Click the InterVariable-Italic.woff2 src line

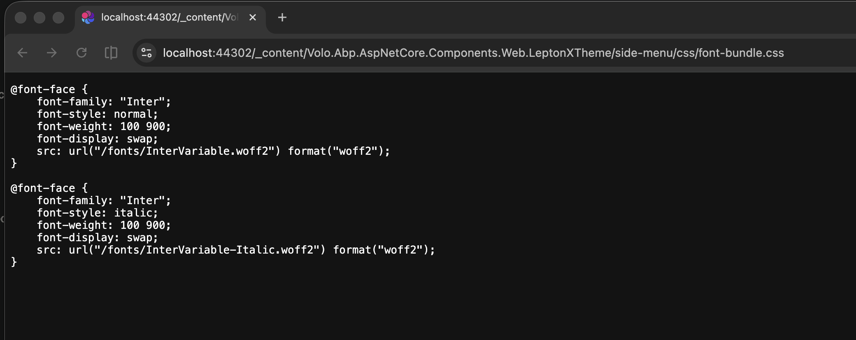pyautogui.click(x=235, y=250)
